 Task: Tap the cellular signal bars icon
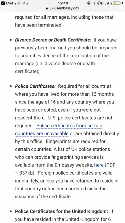(x=17, y=3)
